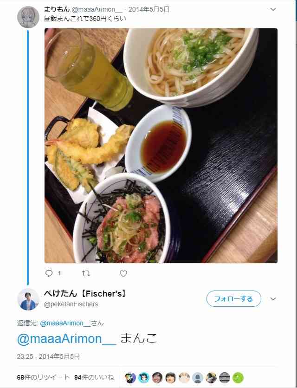Click the retweet arrows icon
This screenshot has height=388, width=297.
pyautogui.click(x=86, y=273)
